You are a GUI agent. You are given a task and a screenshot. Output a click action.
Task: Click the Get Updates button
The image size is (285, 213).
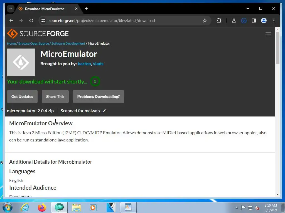coord(22,97)
